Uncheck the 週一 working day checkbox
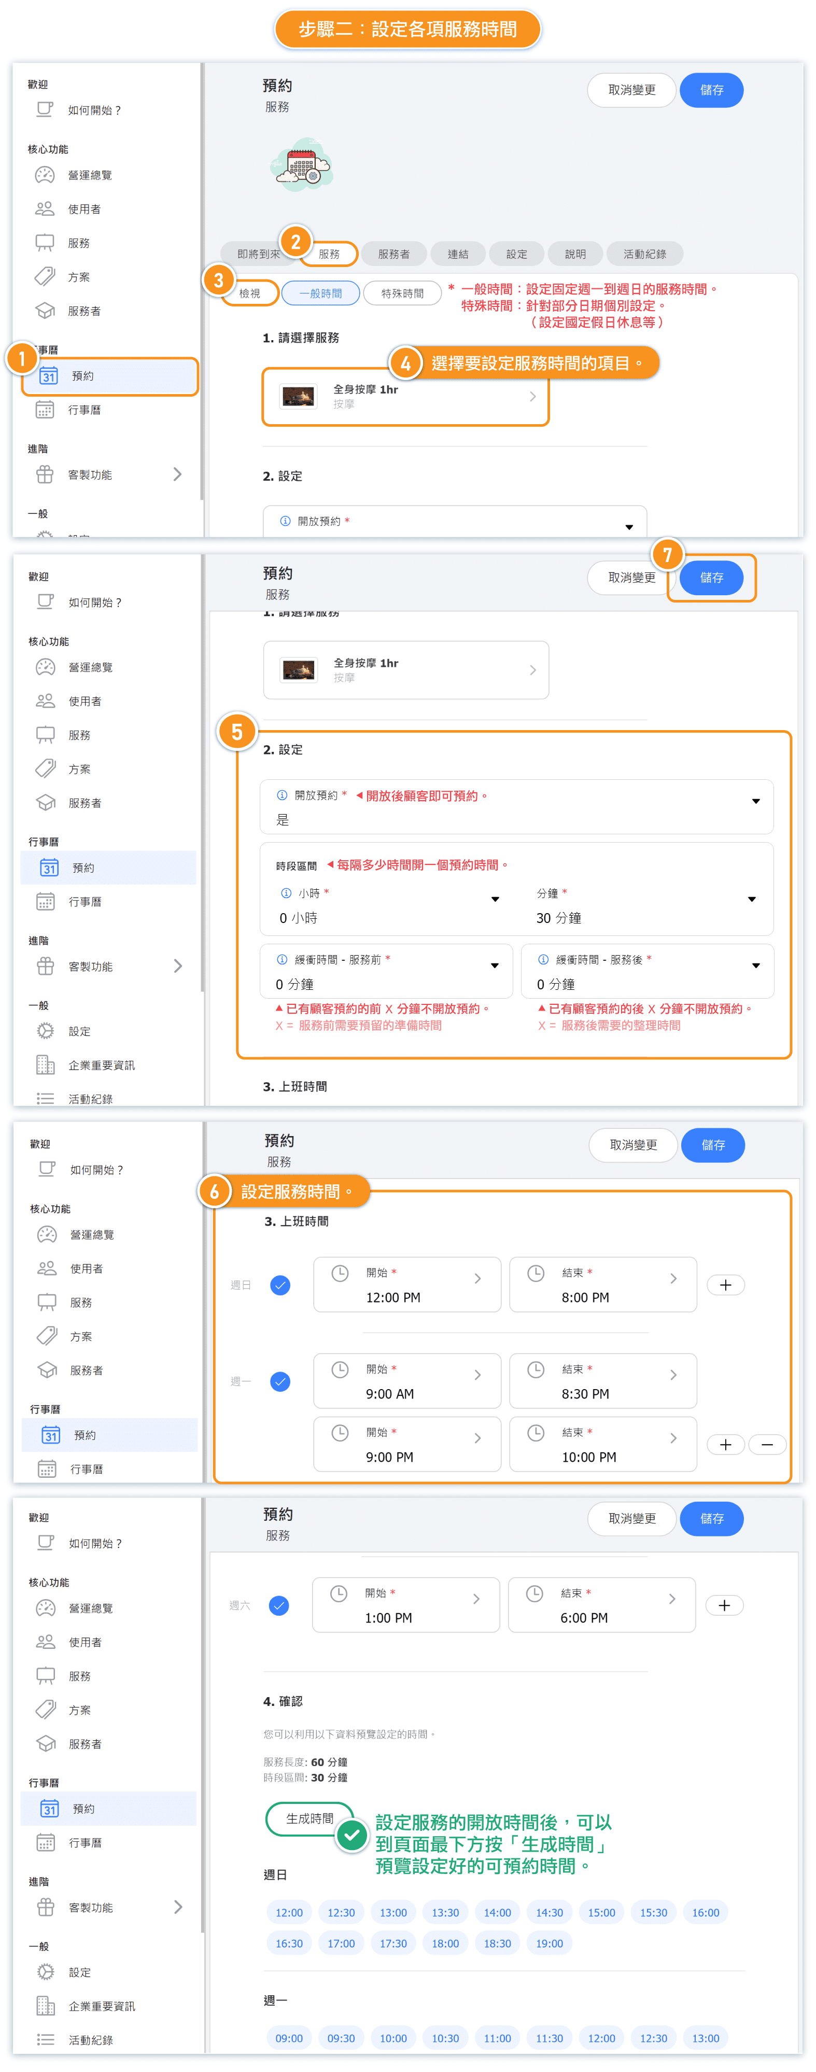Viewport: 816px width, 2072px height. (280, 1382)
